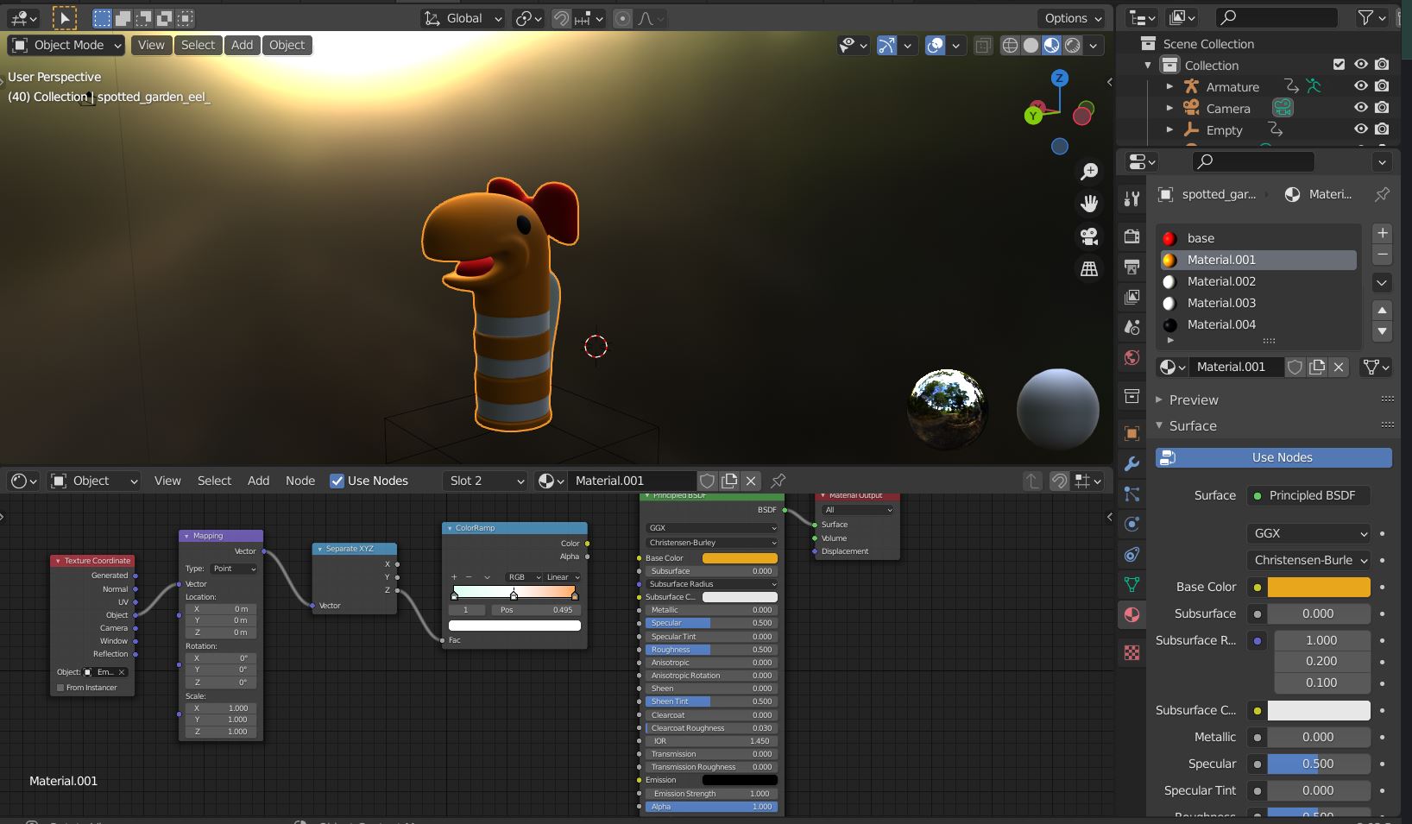Screen dimensions: 1412x824
Task: Expand the Preview panel
Action: coord(1194,399)
